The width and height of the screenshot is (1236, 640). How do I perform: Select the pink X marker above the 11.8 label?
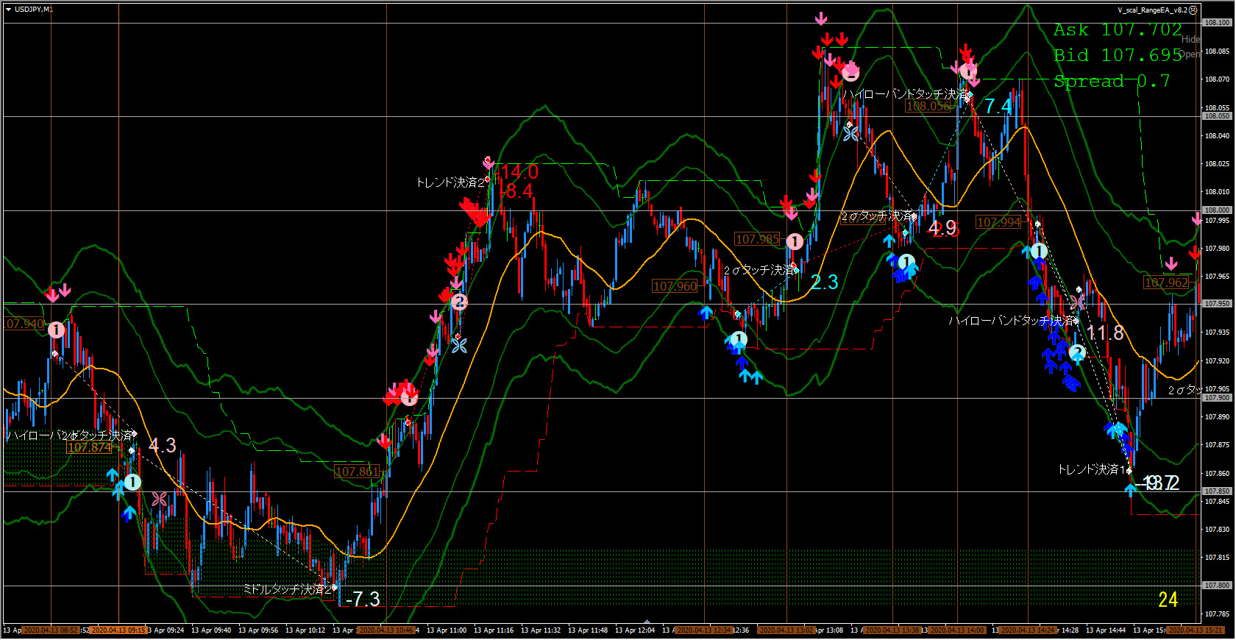click(1077, 302)
